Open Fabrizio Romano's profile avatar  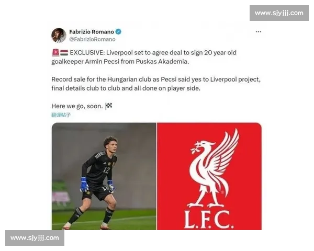point(59,36)
